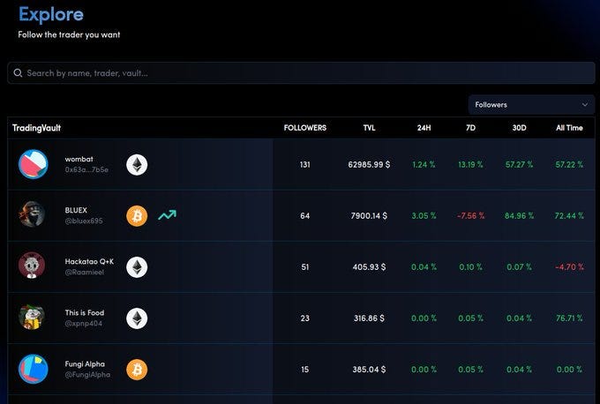Sort by the 24H performance column
This screenshot has height=404, width=600.
click(424, 128)
